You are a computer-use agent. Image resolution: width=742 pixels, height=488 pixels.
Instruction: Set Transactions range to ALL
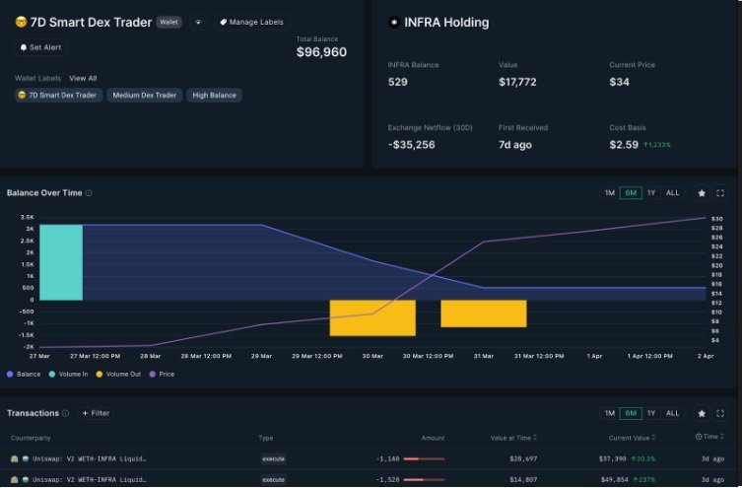point(672,413)
